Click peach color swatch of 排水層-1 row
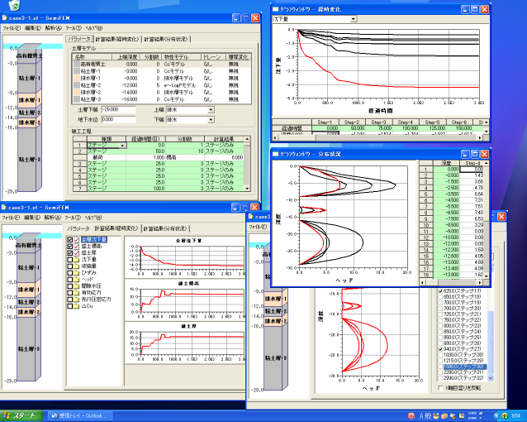This screenshot has height=422, width=527. 77,78
